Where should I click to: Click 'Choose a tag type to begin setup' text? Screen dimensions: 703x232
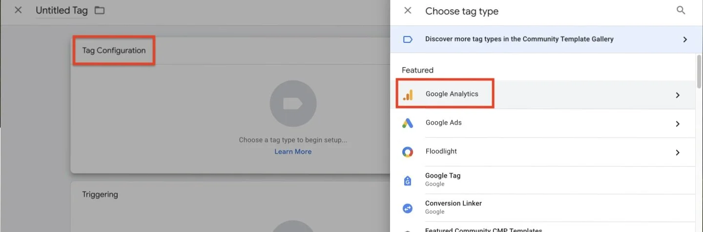coord(293,140)
